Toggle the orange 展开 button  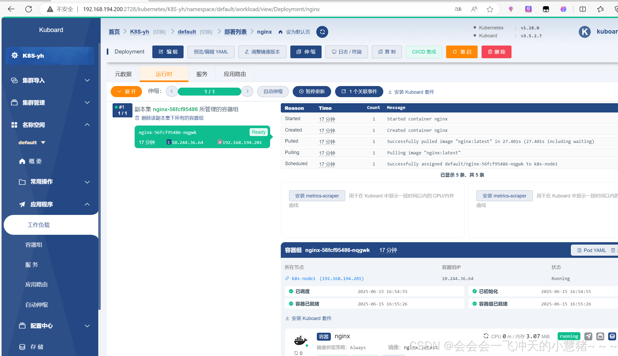(126, 92)
